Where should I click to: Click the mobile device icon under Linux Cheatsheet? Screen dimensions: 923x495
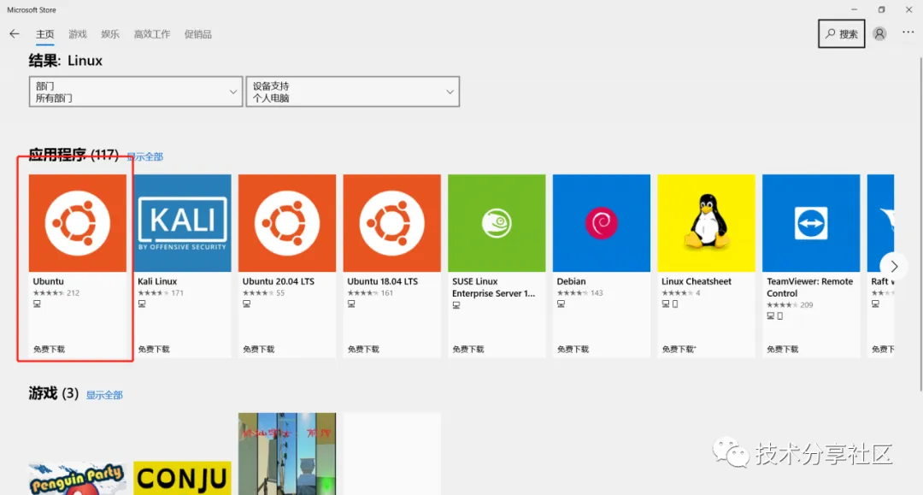675,304
